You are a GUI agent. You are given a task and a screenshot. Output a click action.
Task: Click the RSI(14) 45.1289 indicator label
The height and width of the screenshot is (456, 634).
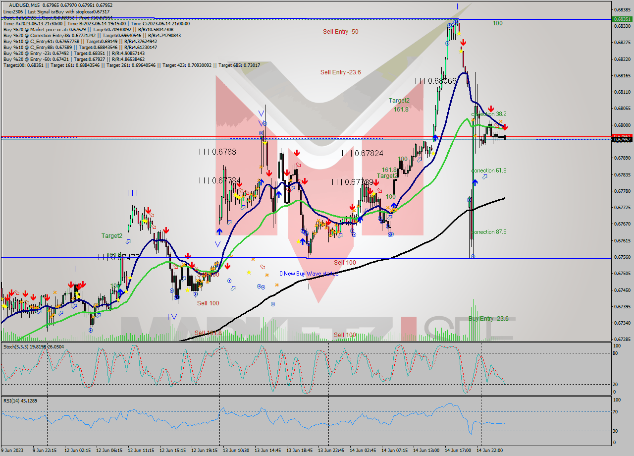[20, 400]
